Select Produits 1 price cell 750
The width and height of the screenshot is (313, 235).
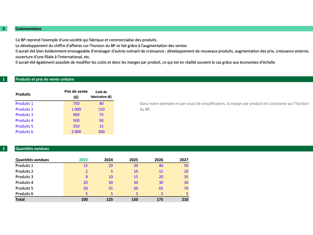(x=76, y=104)
